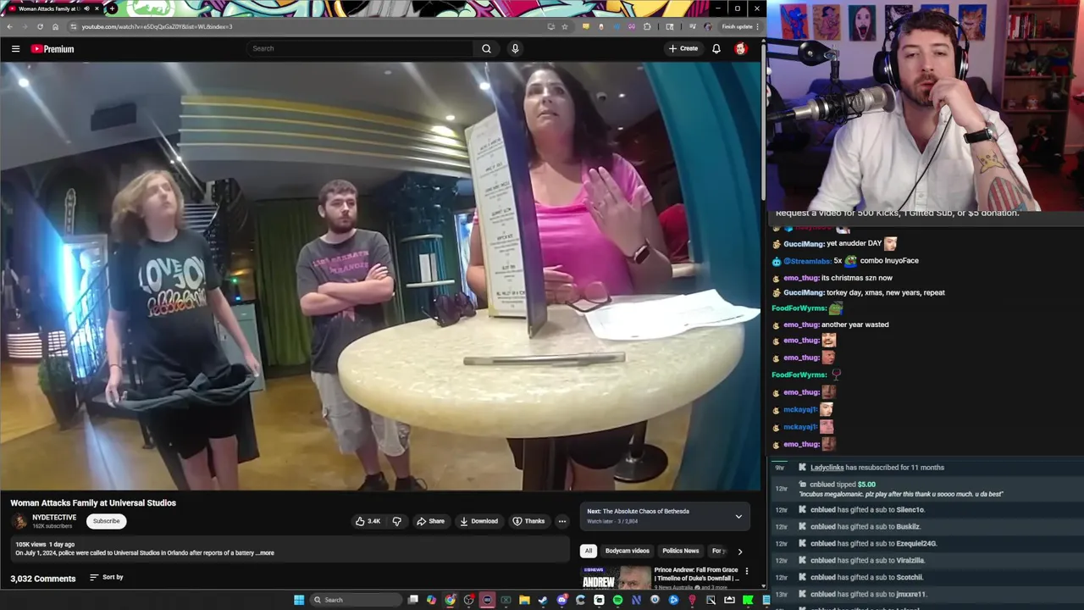The height and width of the screenshot is (610, 1084).
Task: Open Chrome from the taskbar
Action: [450, 600]
